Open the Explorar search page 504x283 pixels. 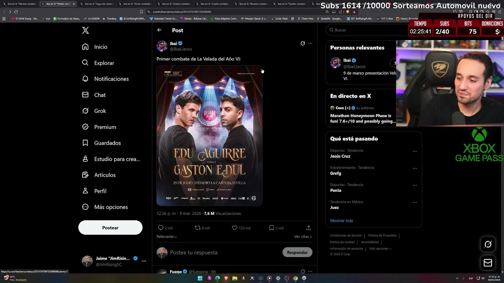pyautogui.click(x=98, y=63)
